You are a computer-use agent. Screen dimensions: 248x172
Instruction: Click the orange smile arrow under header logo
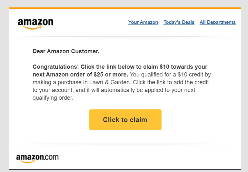pos(32,28)
